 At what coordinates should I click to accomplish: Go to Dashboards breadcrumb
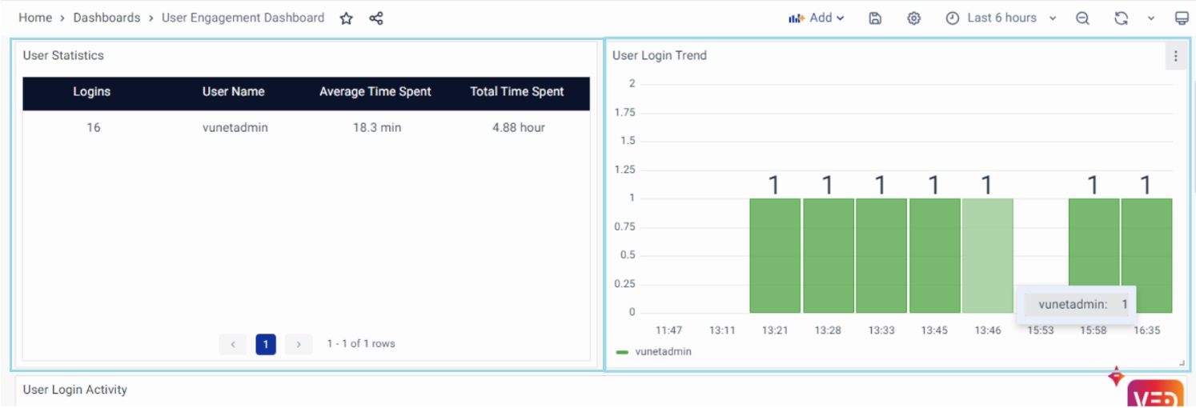pos(106,18)
